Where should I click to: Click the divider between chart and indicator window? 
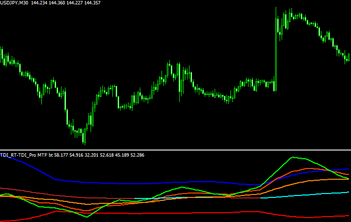(175, 150)
